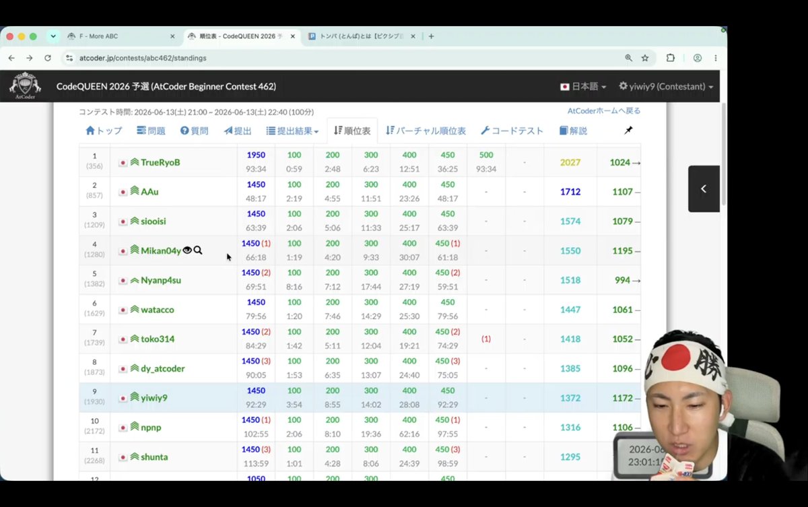Image resolution: width=808 pixels, height=507 pixels.
Task: Click the Japan flag next to TrueRyoB
Action: click(x=123, y=163)
